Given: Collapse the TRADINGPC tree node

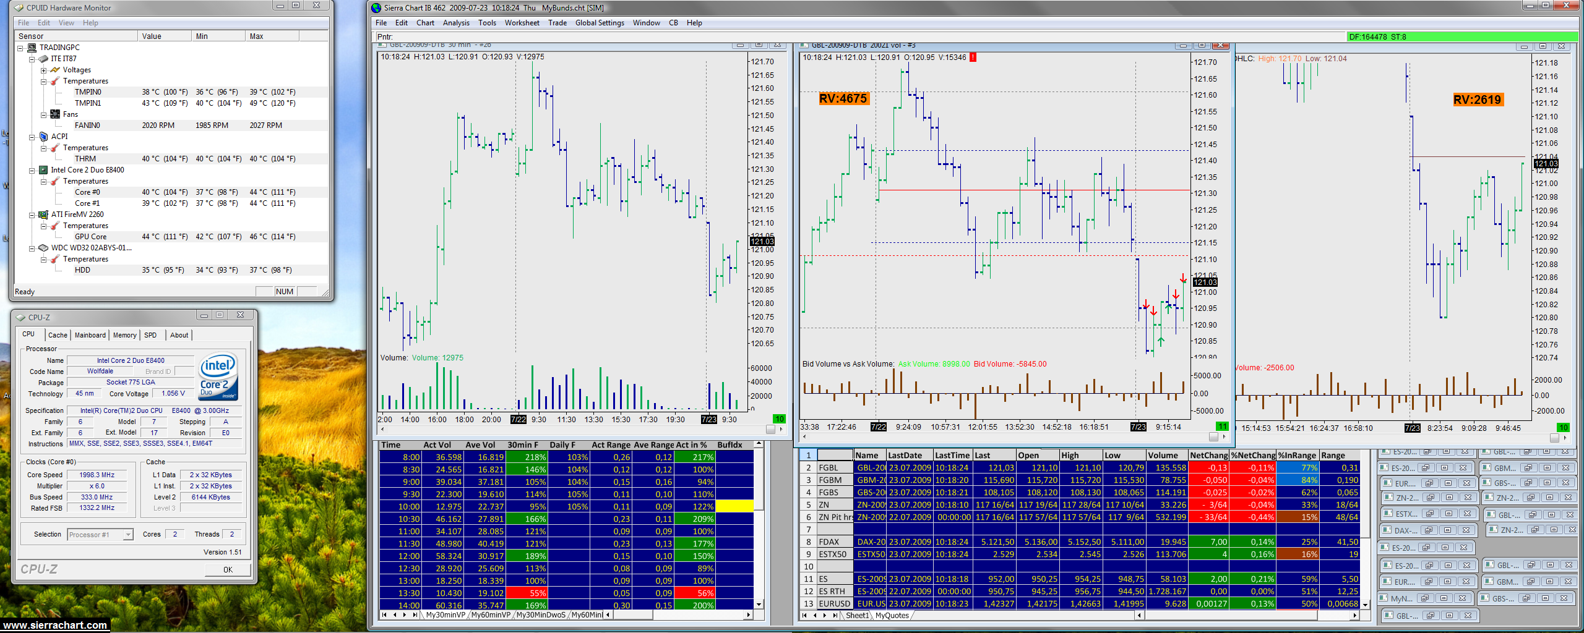Looking at the screenshot, I should coord(20,48).
